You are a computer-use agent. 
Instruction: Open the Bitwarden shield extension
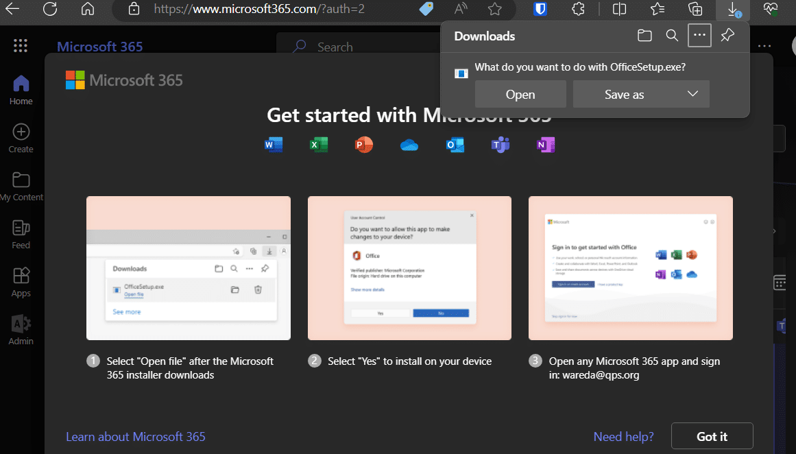click(540, 9)
